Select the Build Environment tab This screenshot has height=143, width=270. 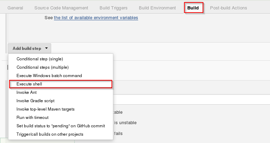157,8
